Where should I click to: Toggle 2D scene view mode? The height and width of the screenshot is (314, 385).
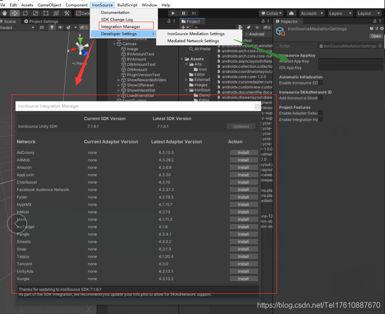tap(42, 28)
